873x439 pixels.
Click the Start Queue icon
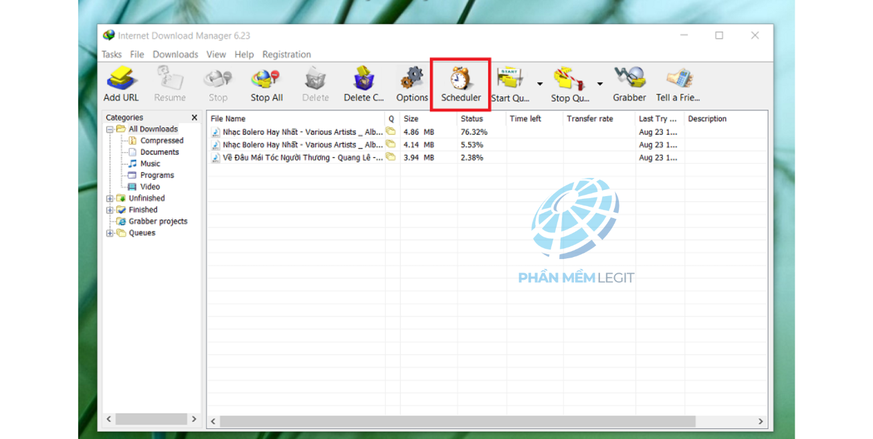coord(510,79)
